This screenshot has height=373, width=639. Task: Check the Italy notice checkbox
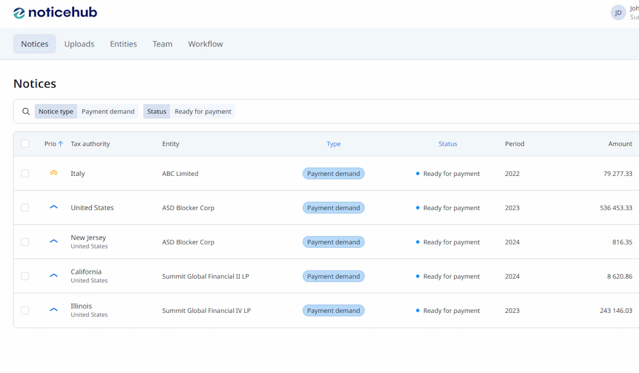pos(25,174)
